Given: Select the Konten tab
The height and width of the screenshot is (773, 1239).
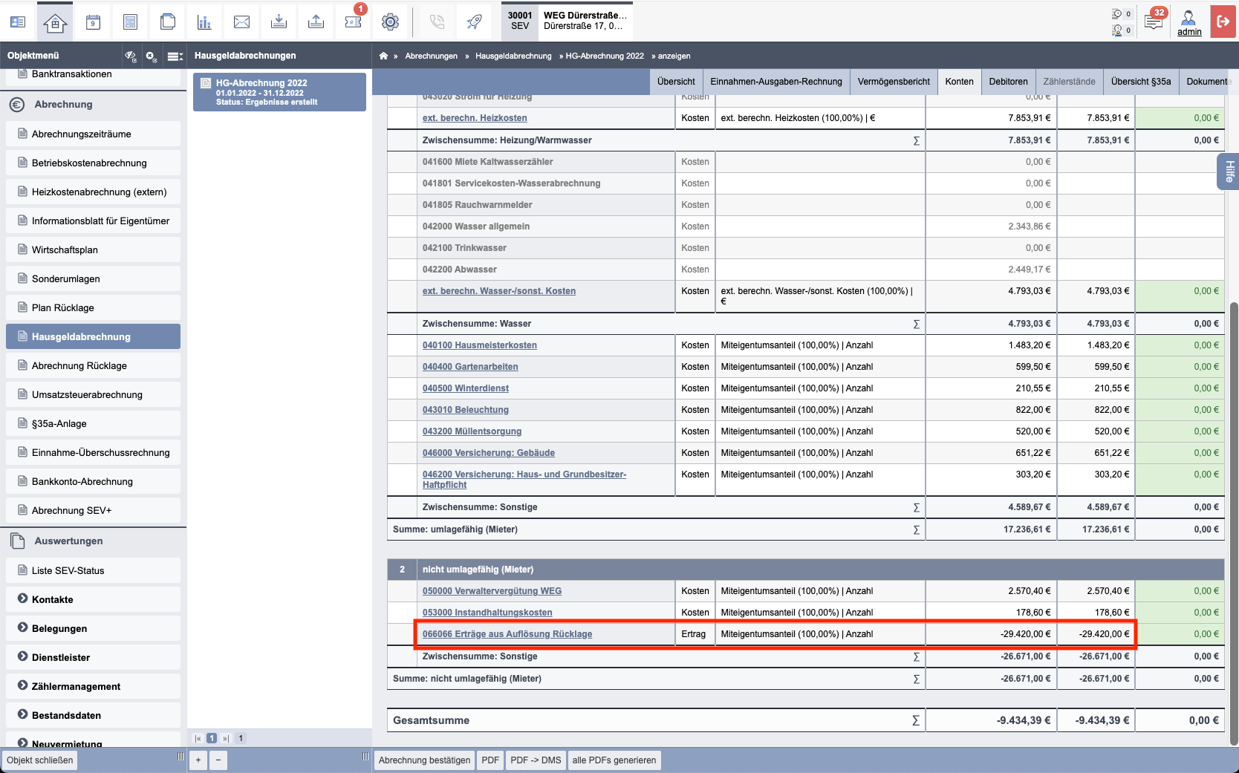Looking at the screenshot, I should coord(959,82).
